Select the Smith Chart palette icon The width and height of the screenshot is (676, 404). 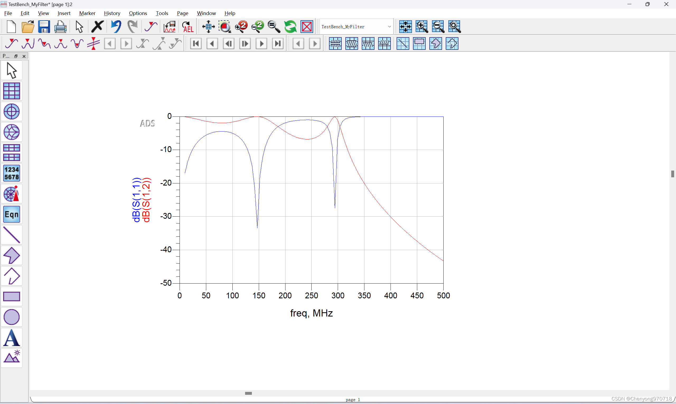[11, 132]
